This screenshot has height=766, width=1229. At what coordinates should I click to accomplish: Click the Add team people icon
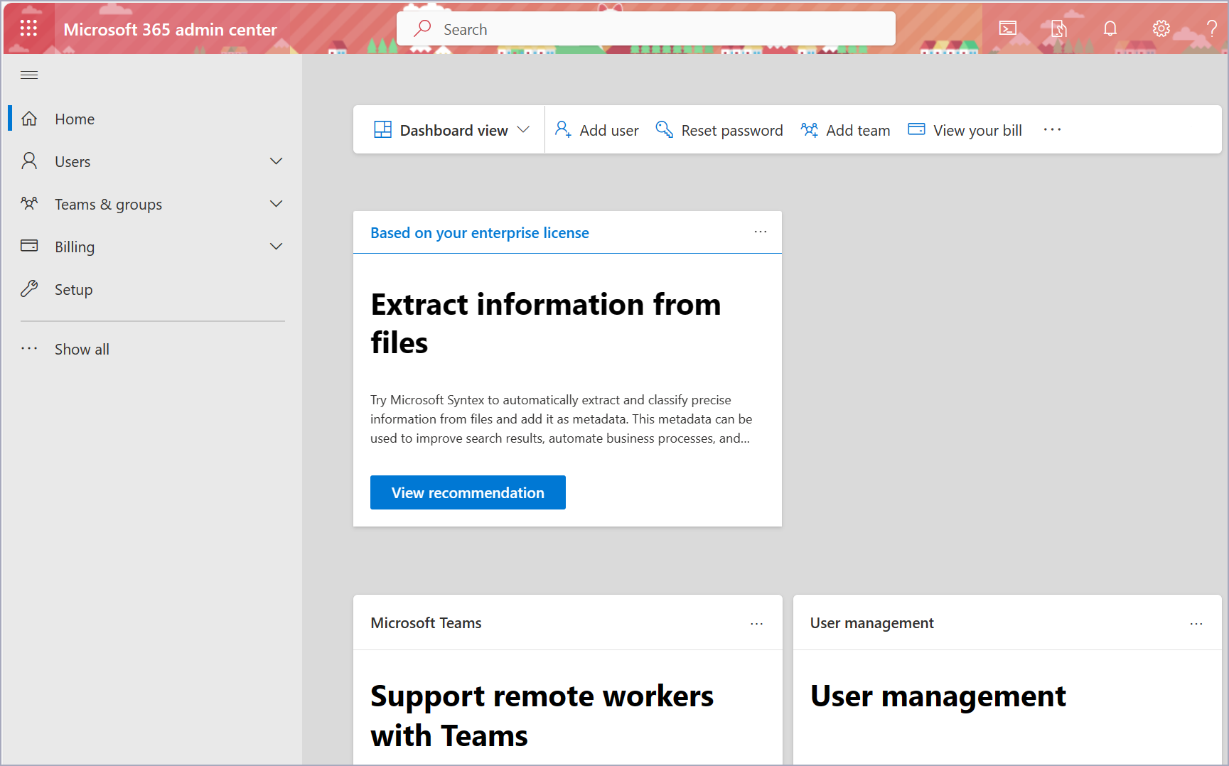pyautogui.click(x=809, y=129)
